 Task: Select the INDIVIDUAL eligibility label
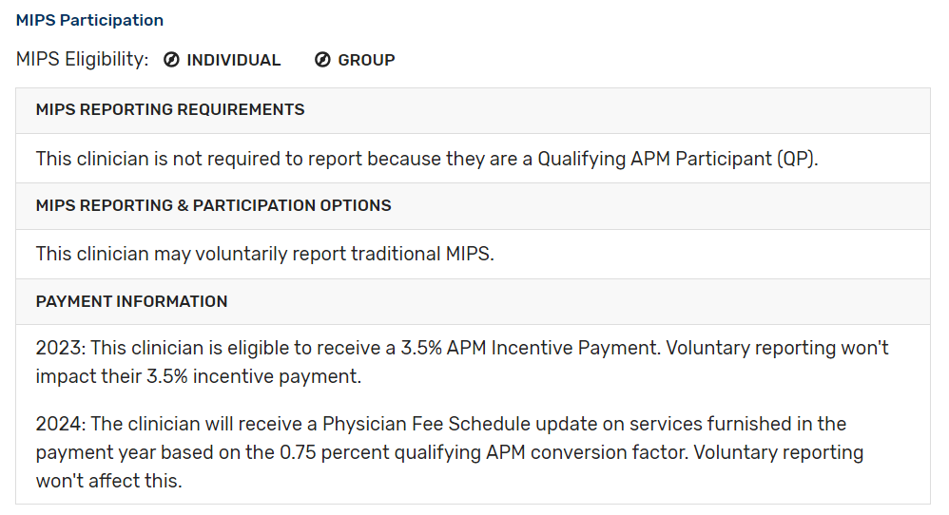234,60
